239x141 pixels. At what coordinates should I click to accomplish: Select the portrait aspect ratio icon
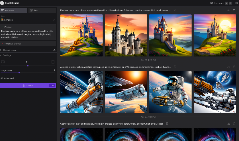(x=53, y=62)
